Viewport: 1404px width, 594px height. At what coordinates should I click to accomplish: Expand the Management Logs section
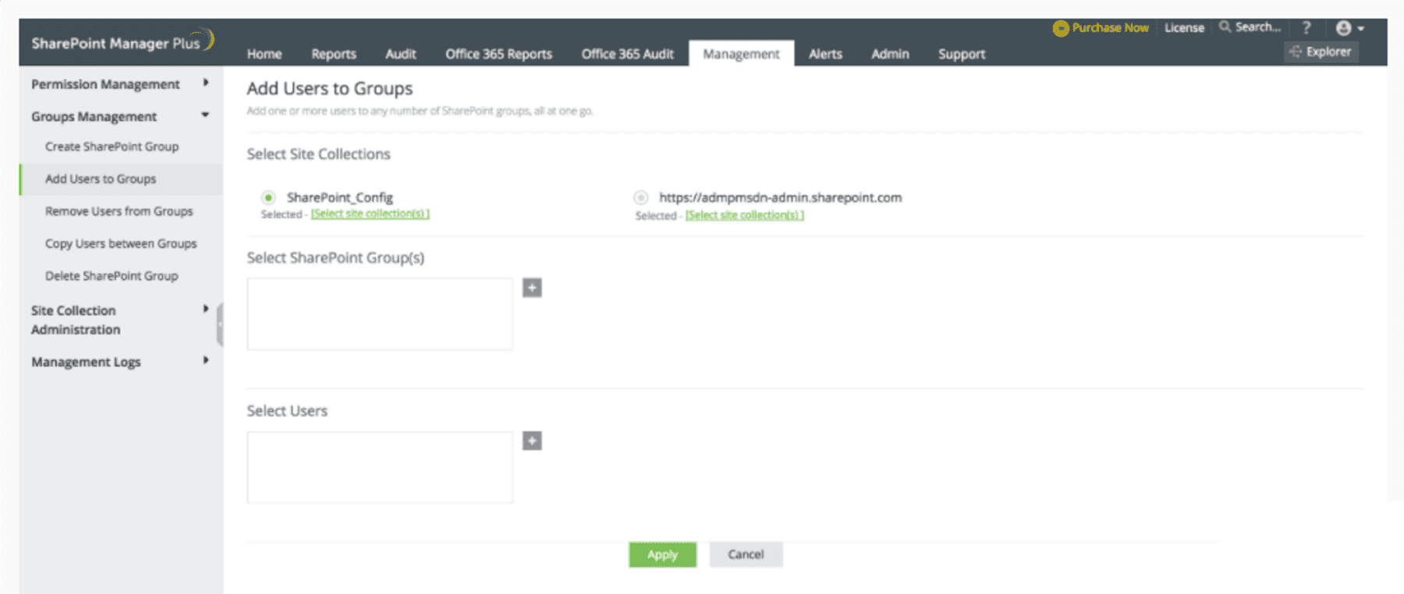click(206, 360)
